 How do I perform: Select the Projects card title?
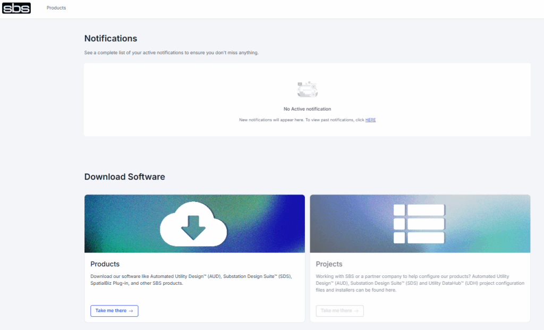point(329,264)
